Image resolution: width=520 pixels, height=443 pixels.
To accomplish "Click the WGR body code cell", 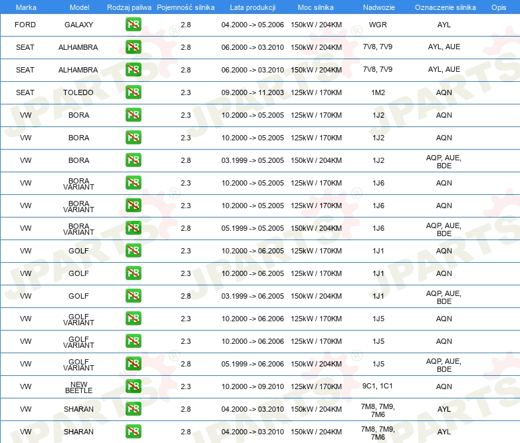I will click(x=378, y=25).
